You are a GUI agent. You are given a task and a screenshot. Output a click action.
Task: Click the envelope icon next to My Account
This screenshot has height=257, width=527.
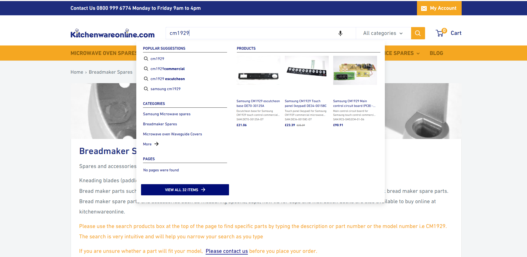[x=424, y=8]
